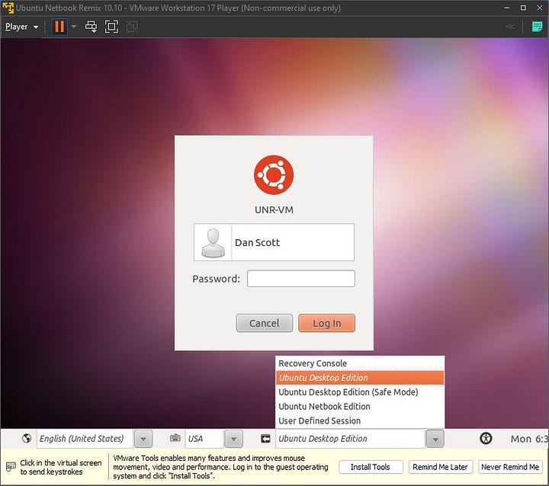The height and width of the screenshot is (486, 549).
Task: Click the session type icon
Action: coord(266,439)
